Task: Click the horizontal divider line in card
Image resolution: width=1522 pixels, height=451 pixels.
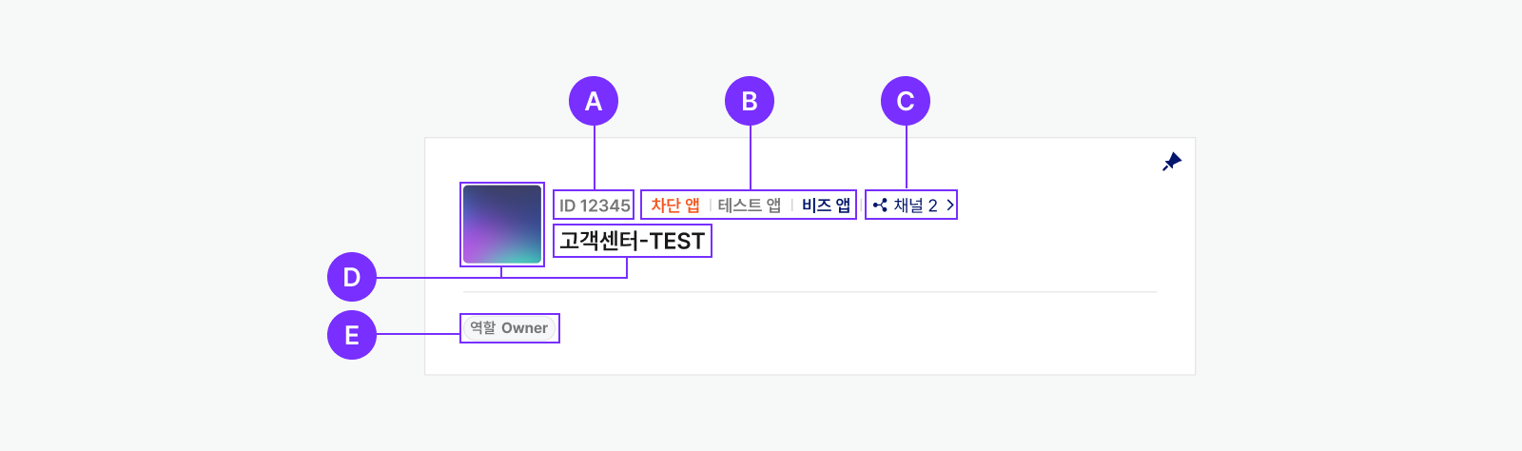Action: coord(809,291)
